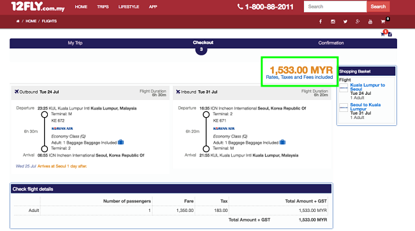Click the Outbound airplane icon
This screenshot has width=415, height=231.
pos(17,92)
